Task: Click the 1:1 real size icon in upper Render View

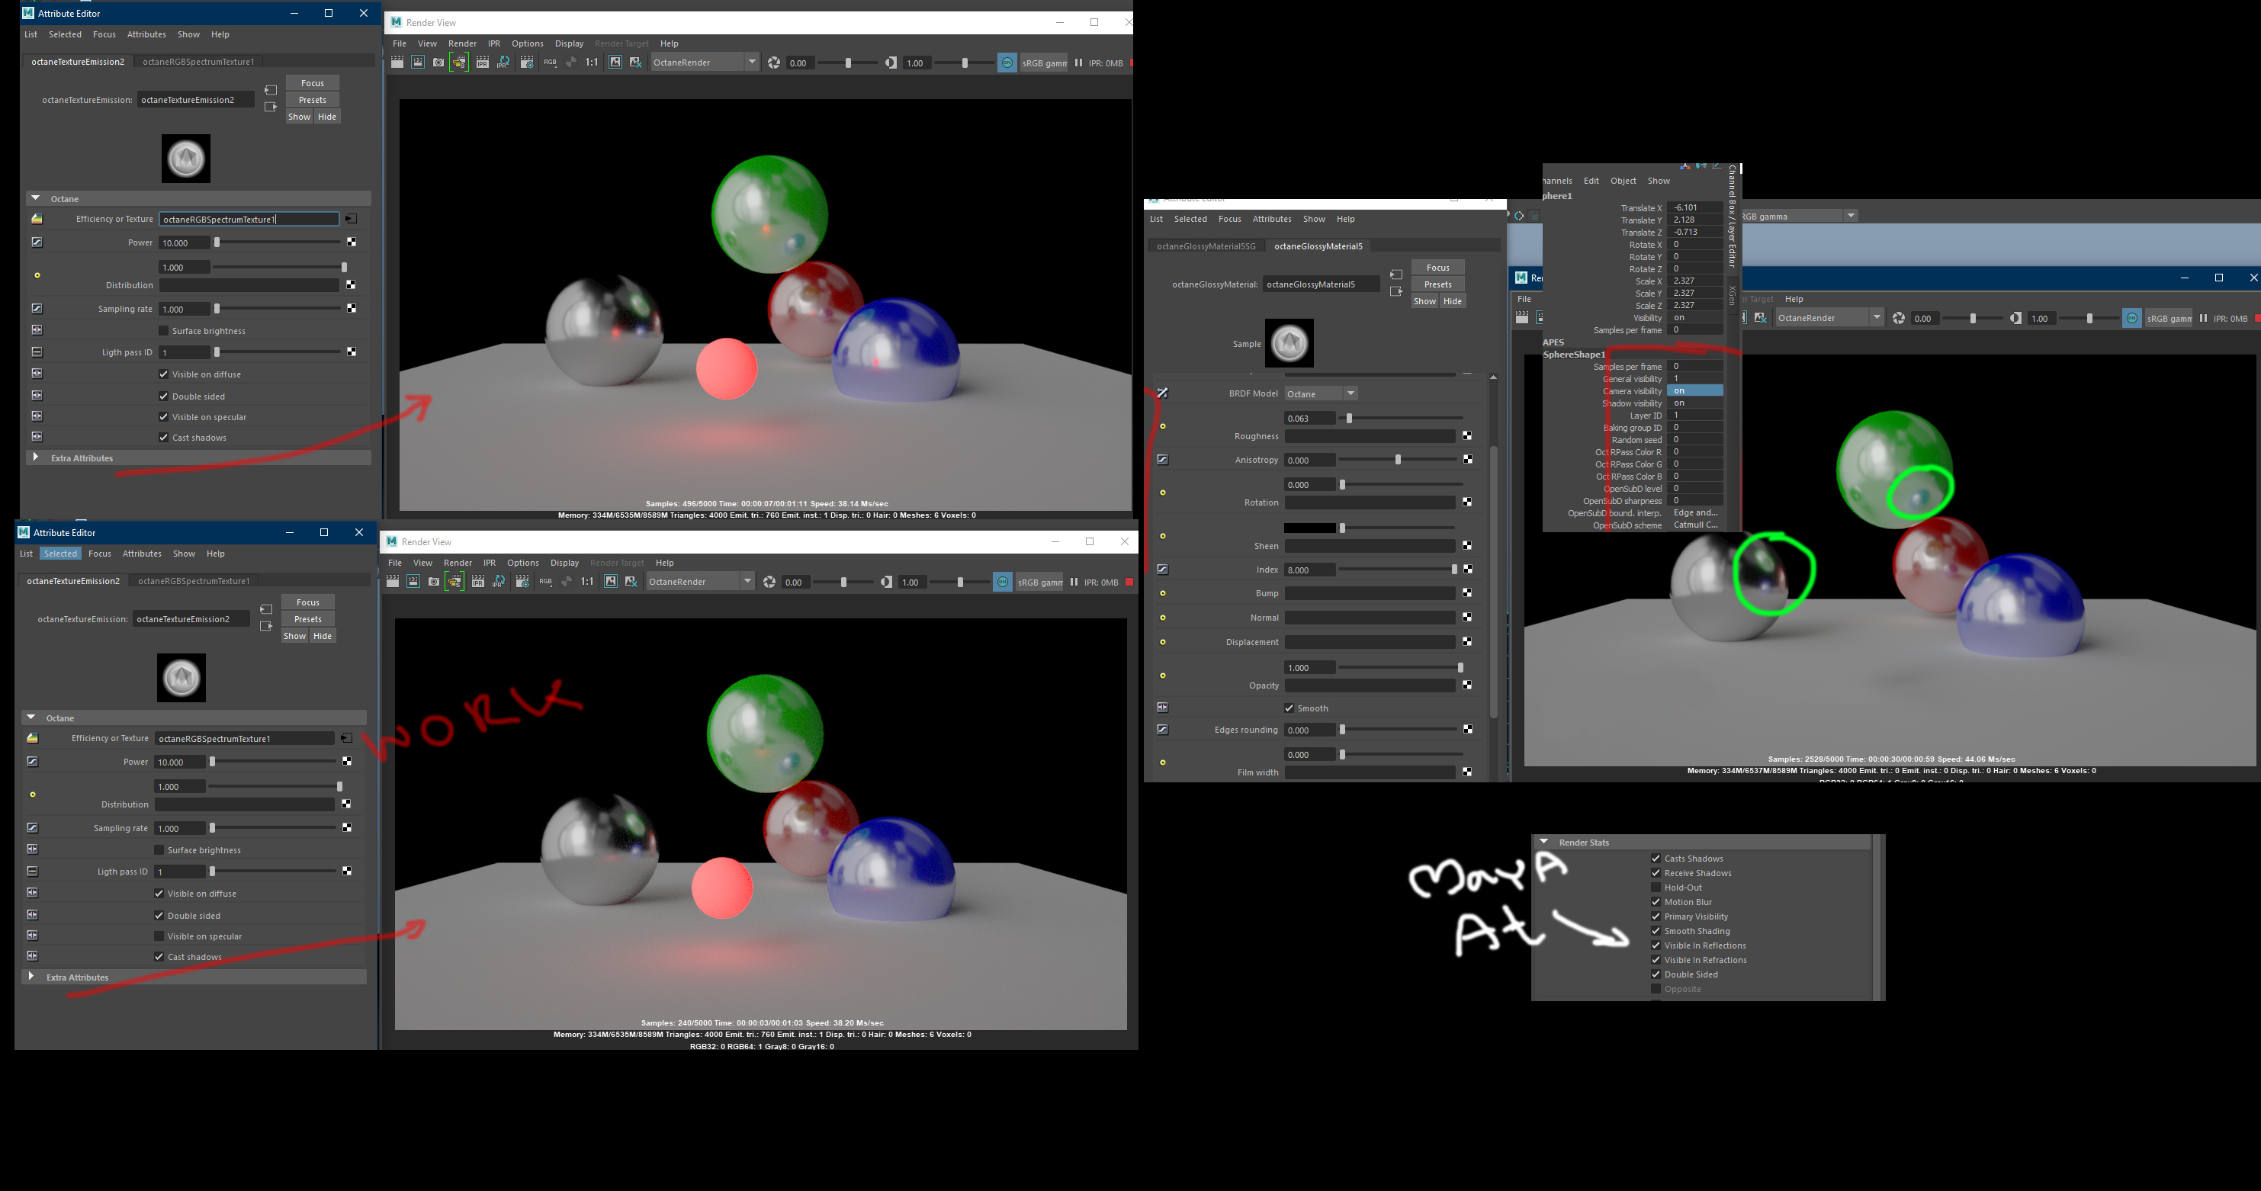Action: coord(592,63)
